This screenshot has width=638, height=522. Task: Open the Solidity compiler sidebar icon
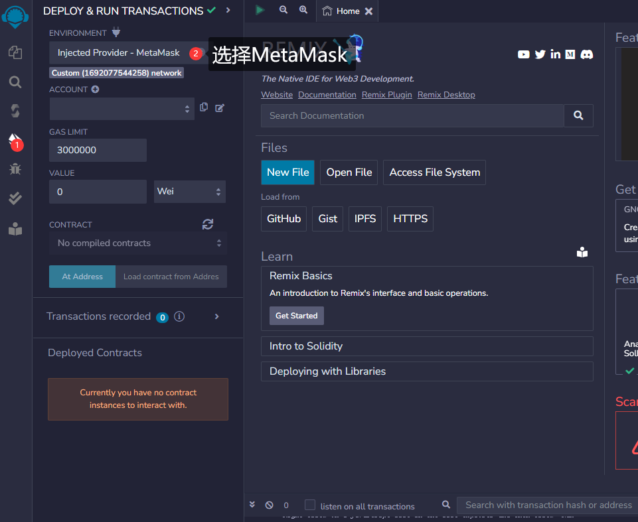(15, 111)
